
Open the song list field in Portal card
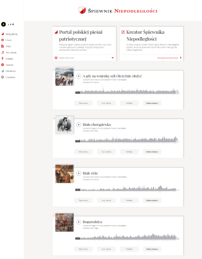point(84,58)
